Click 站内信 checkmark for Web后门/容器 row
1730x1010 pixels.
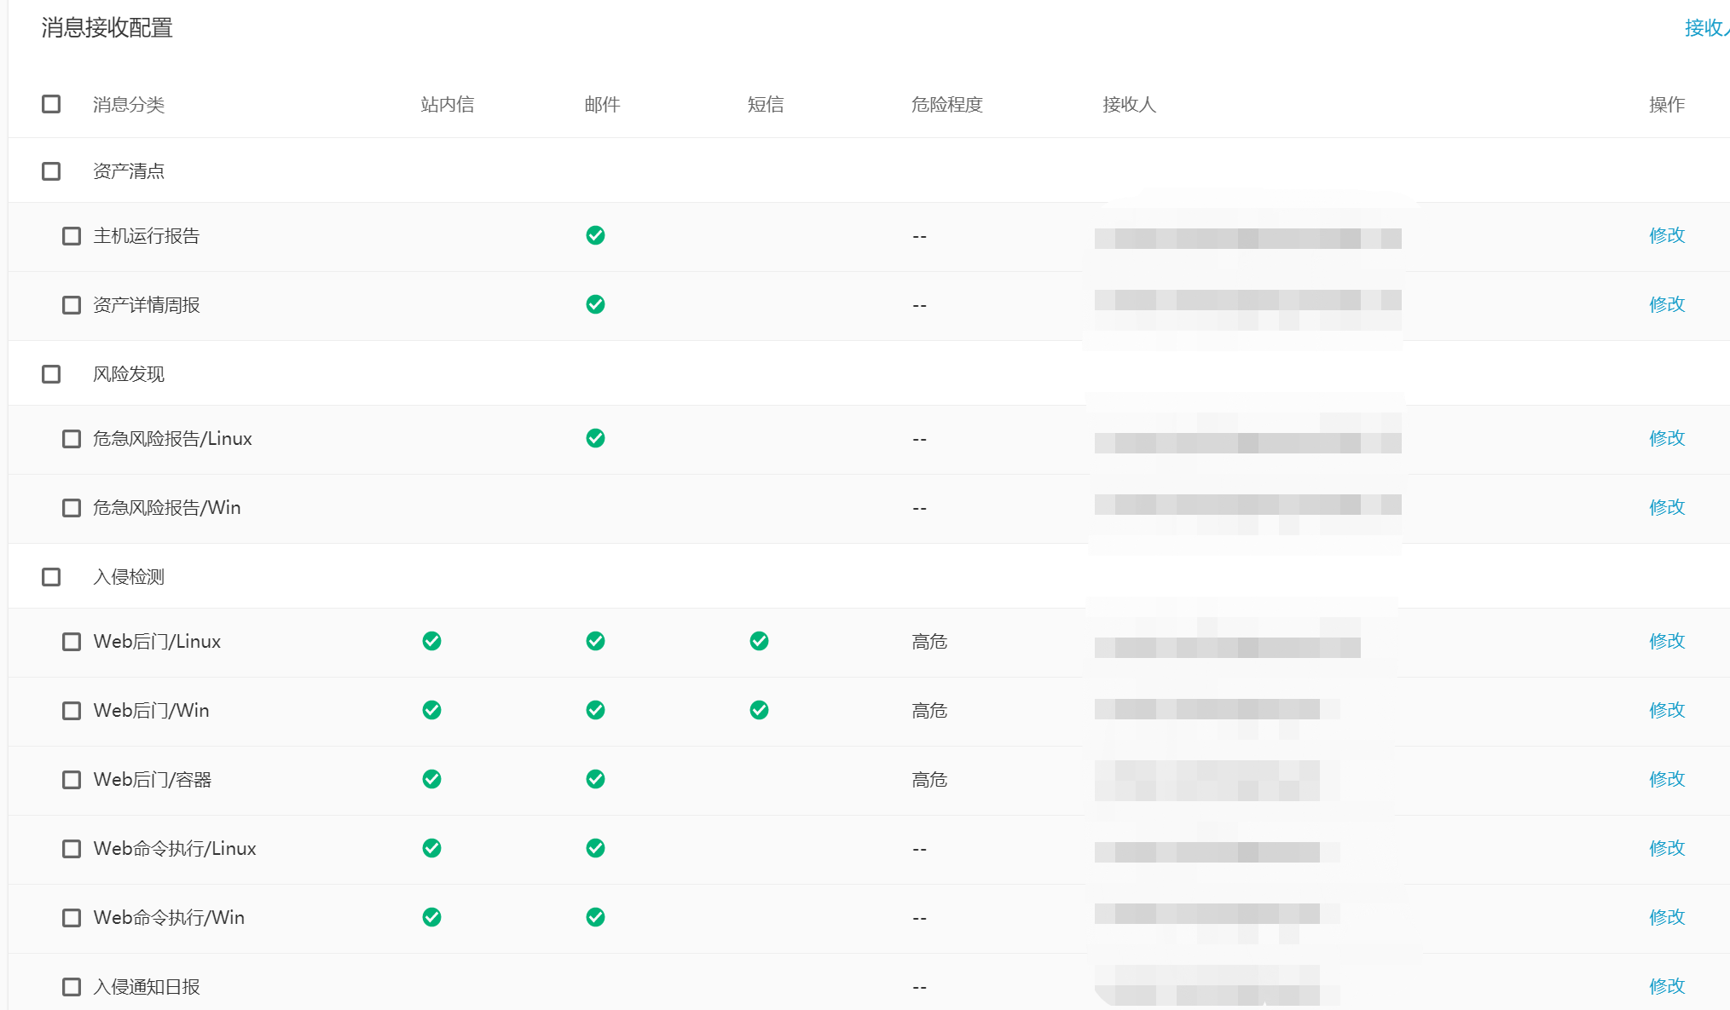431,779
